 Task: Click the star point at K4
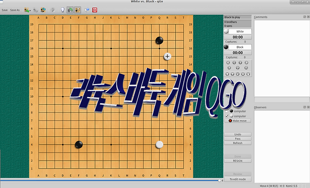click(111, 145)
